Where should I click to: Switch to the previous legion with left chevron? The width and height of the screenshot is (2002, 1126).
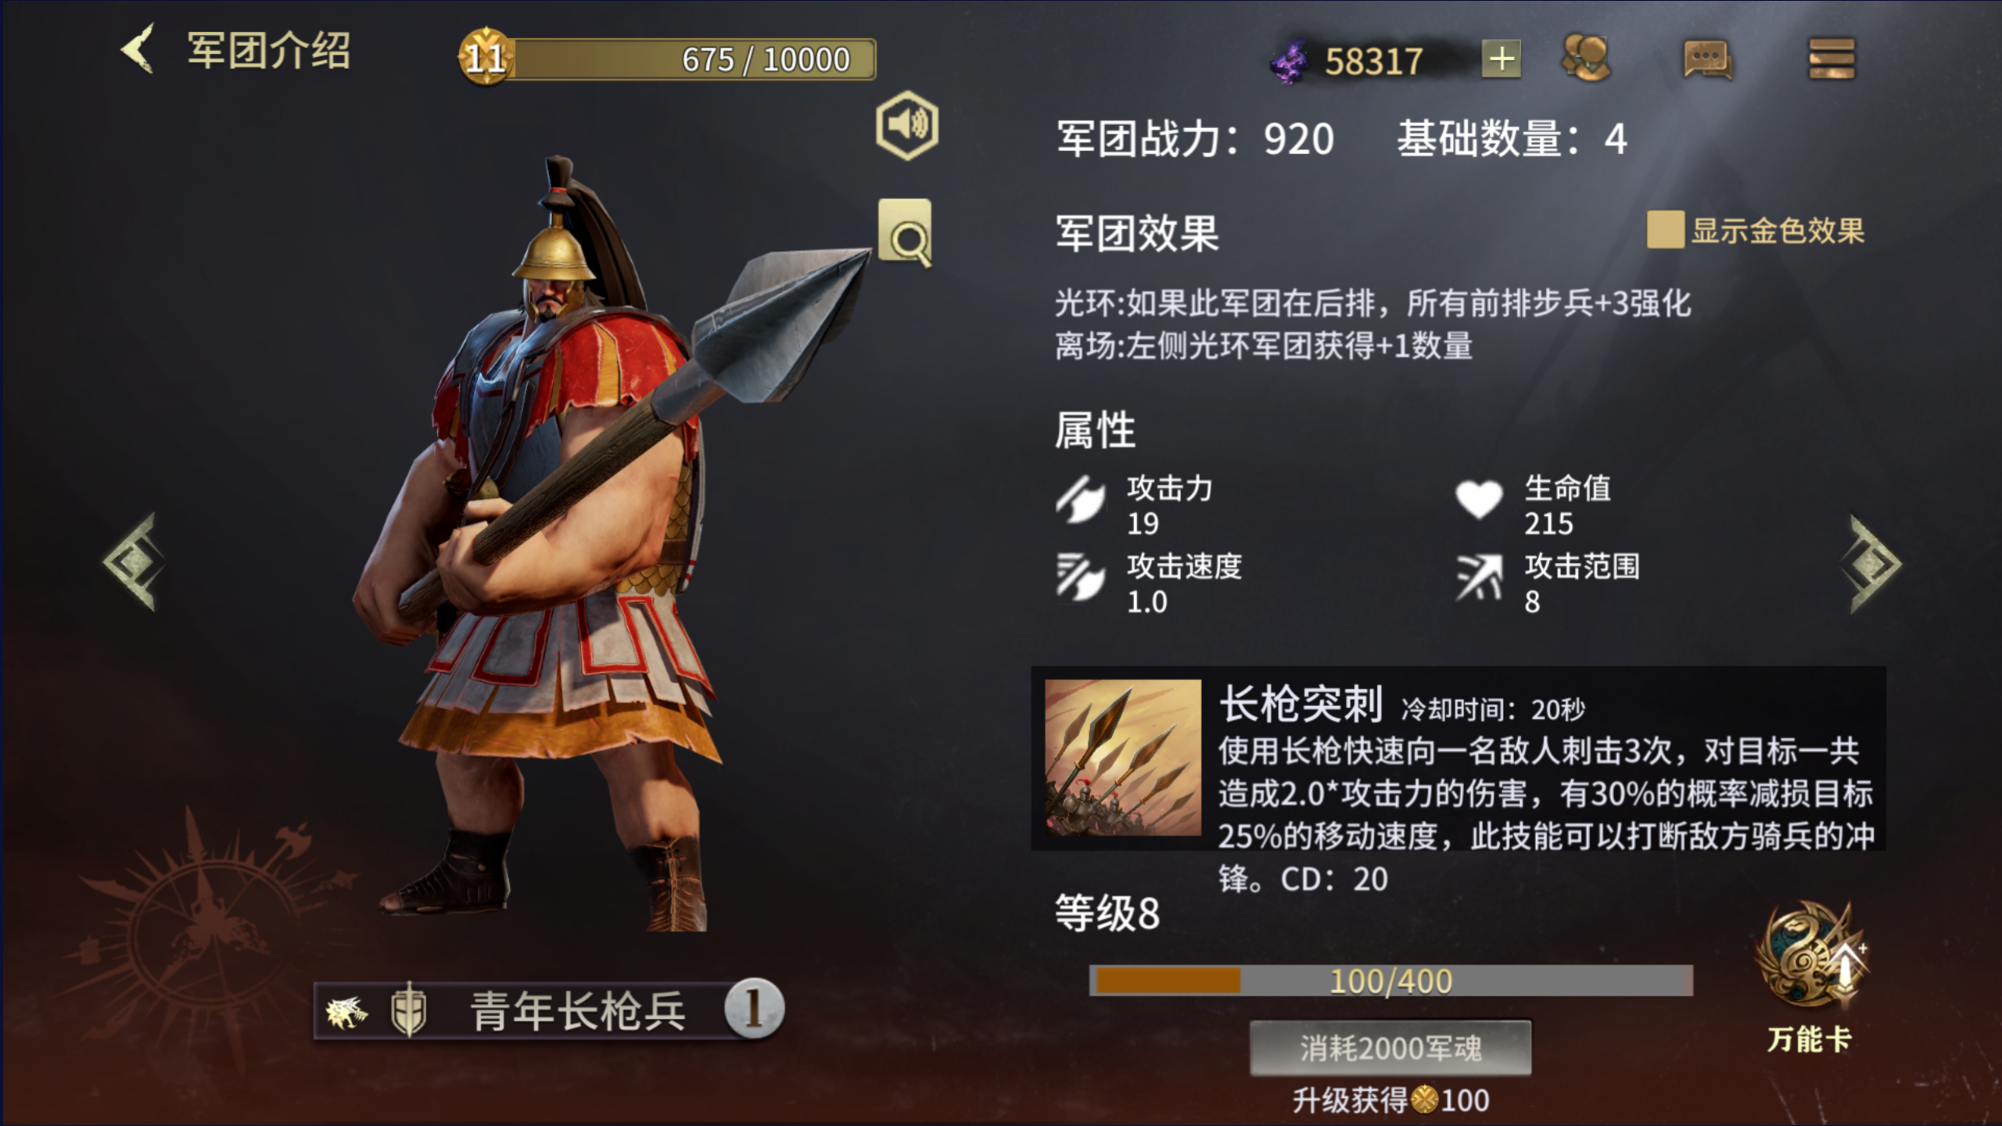coord(133,561)
